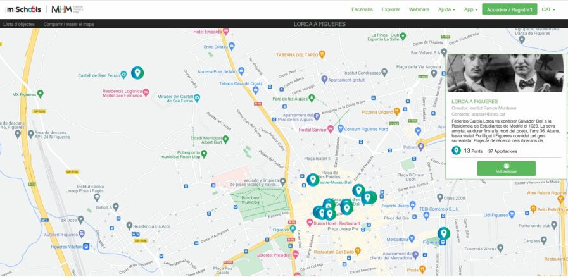Expand the CAT language selector
The width and height of the screenshot is (568, 277).
pos(548,9)
